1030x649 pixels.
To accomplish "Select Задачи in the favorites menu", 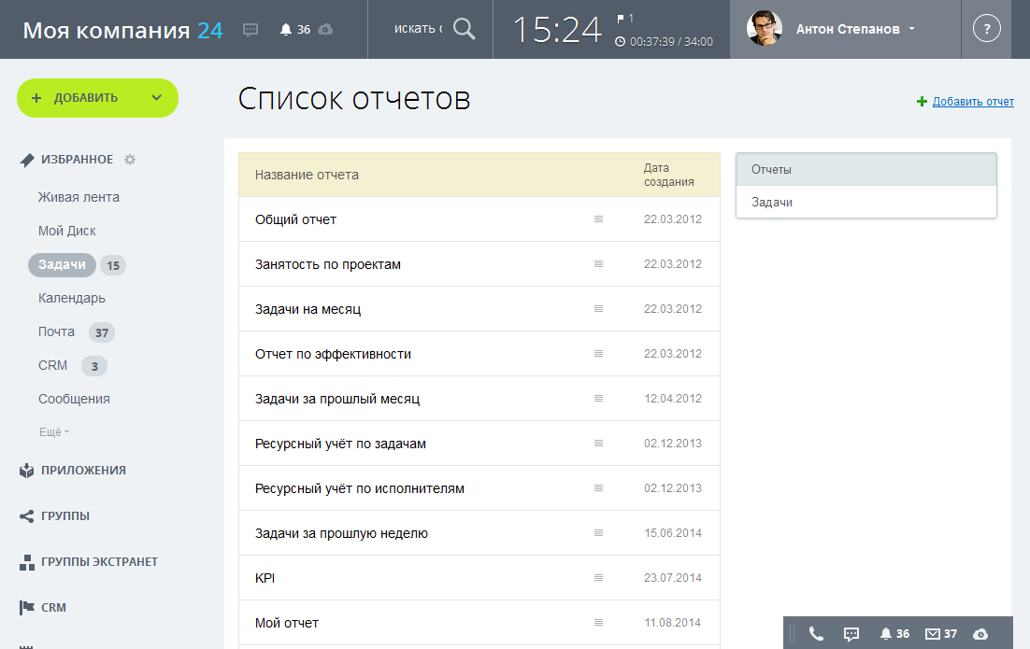I will click(x=62, y=264).
